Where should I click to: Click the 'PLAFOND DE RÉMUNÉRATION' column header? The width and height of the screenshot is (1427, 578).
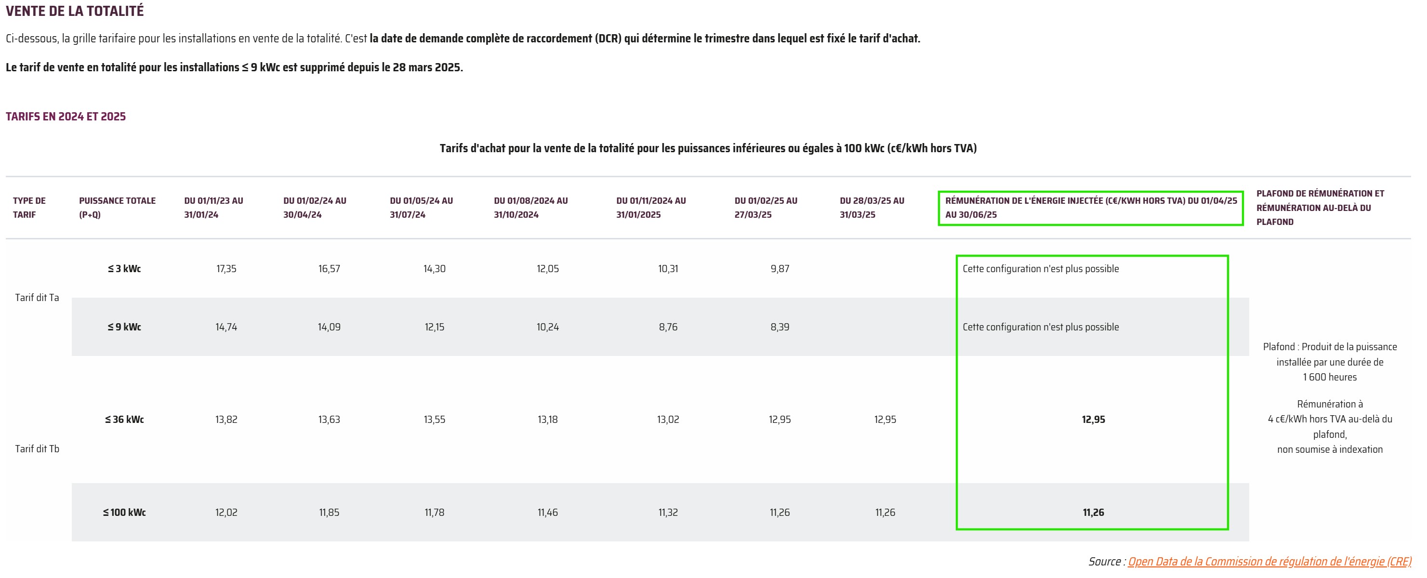pos(1320,208)
